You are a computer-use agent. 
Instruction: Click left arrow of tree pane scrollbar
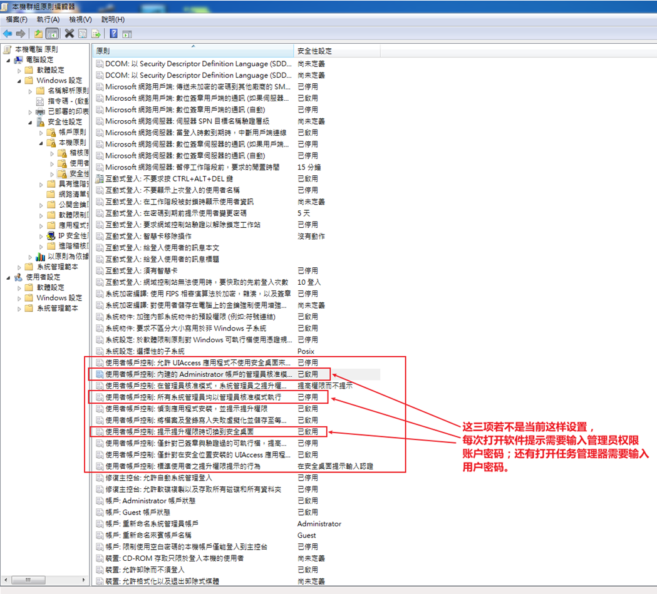[6, 580]
